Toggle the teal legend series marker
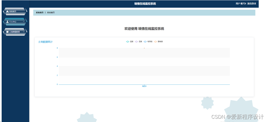 (127, 42)
